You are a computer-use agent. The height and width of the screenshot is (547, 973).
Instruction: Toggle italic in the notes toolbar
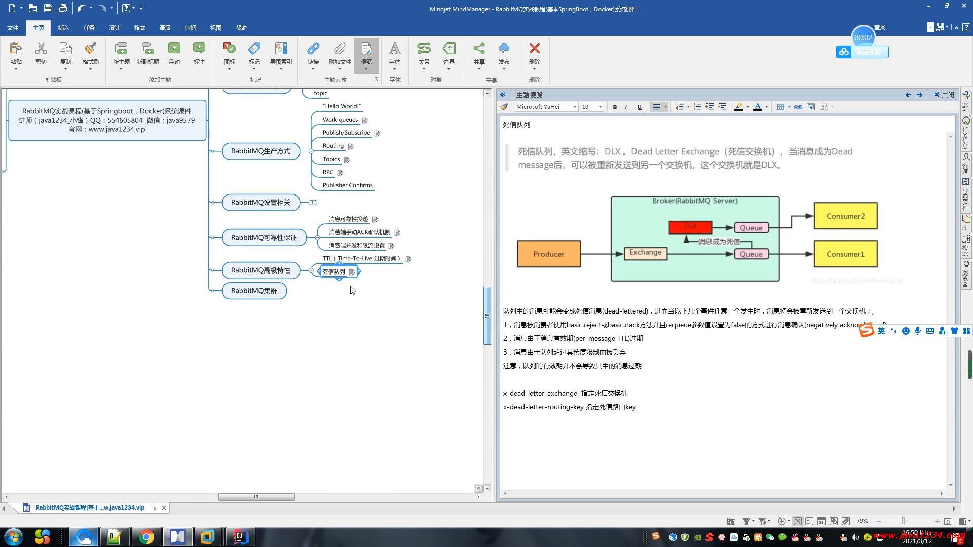click(x=626, y=107)
